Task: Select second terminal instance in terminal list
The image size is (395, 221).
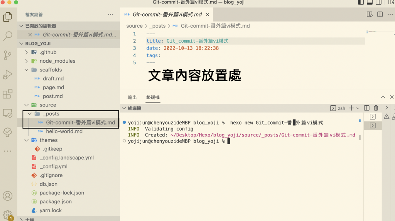Action: click(x=373, y=126)
